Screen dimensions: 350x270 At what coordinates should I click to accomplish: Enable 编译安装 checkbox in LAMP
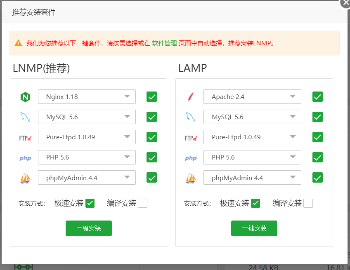click(x=308, y=203)
